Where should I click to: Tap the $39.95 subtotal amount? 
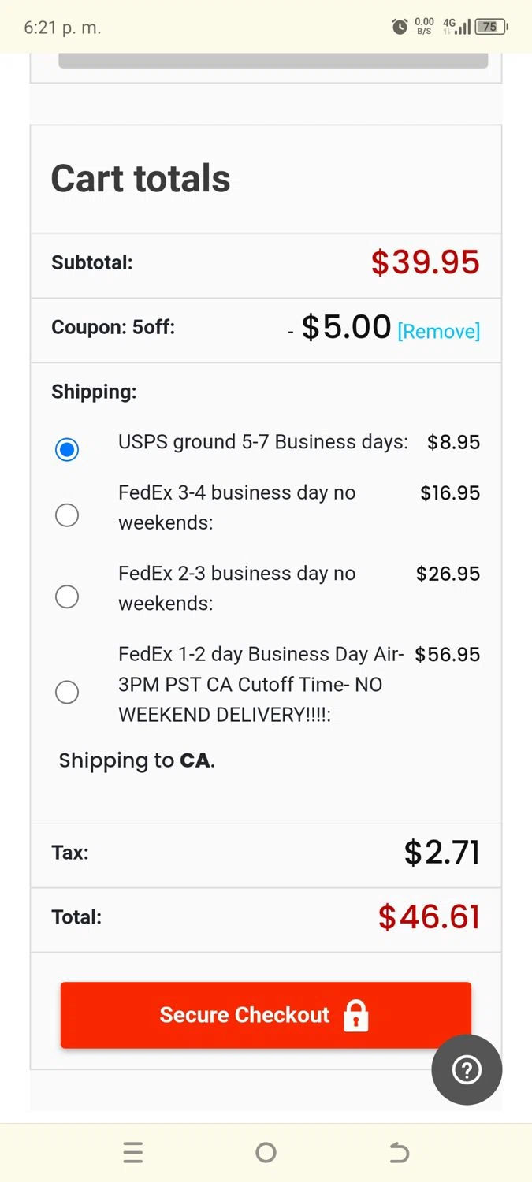[x=425, y=262]
